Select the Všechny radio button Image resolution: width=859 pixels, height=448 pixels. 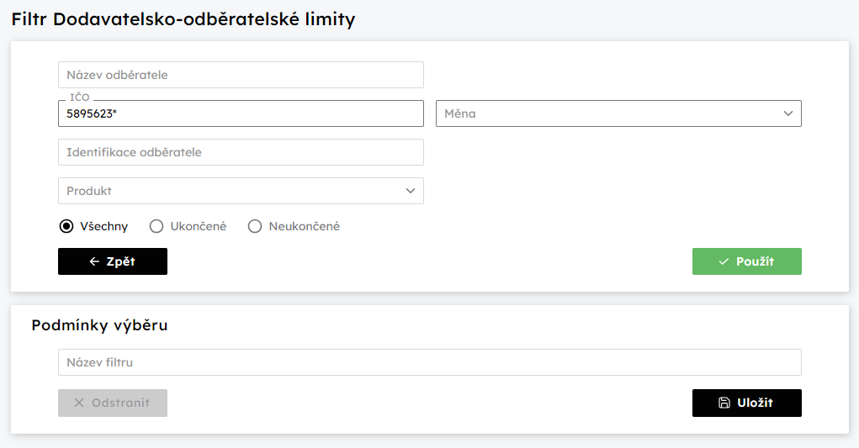tap(66, 226)
